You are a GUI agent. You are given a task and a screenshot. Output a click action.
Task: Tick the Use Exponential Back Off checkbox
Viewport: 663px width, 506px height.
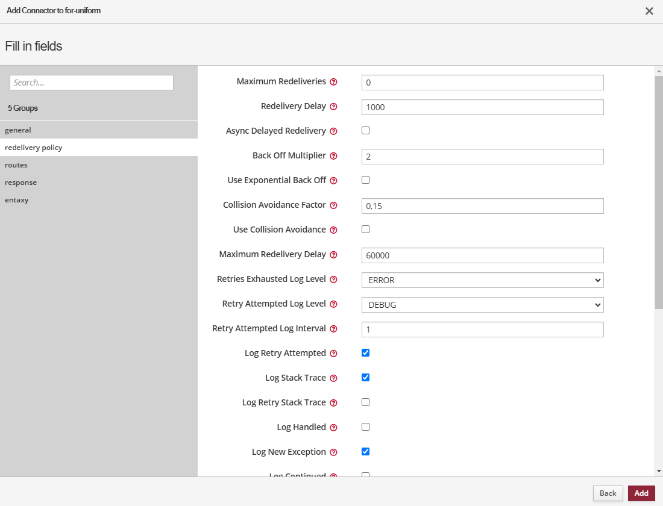click(x=365, y=180)
